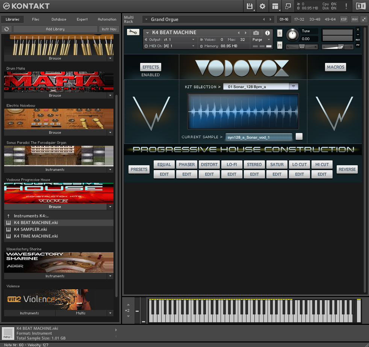This screenshot has height=347, width=369.
Task: Click the Wavesfactory Sharine library banner
Action: (x=59, y=262)
